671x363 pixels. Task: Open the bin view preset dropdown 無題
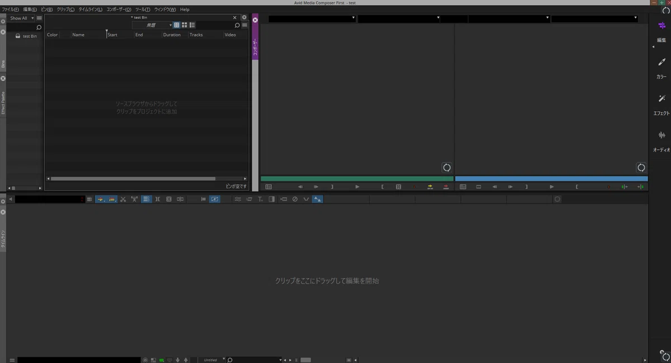point(152,25)
